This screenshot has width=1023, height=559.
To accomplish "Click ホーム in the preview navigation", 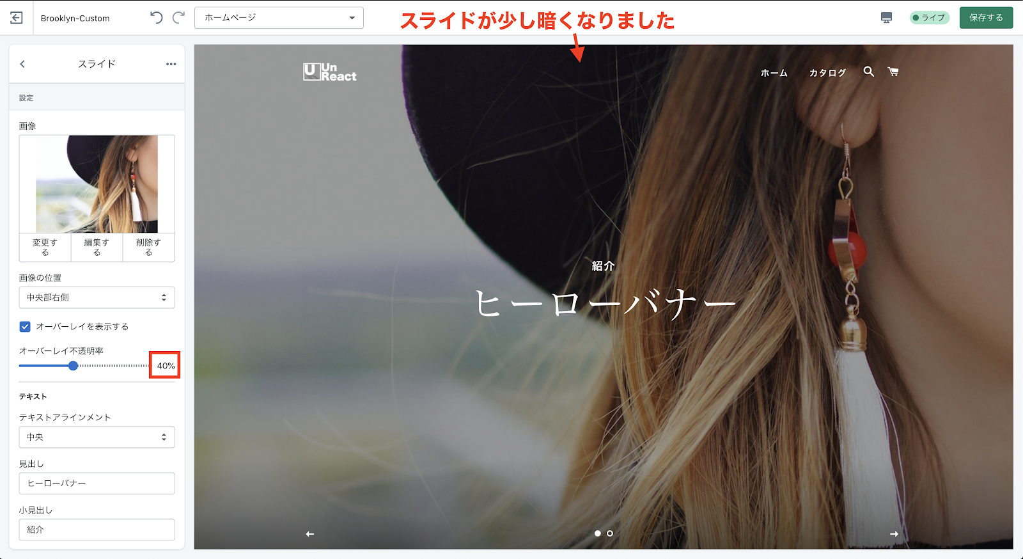I will (x=774, y=73).
